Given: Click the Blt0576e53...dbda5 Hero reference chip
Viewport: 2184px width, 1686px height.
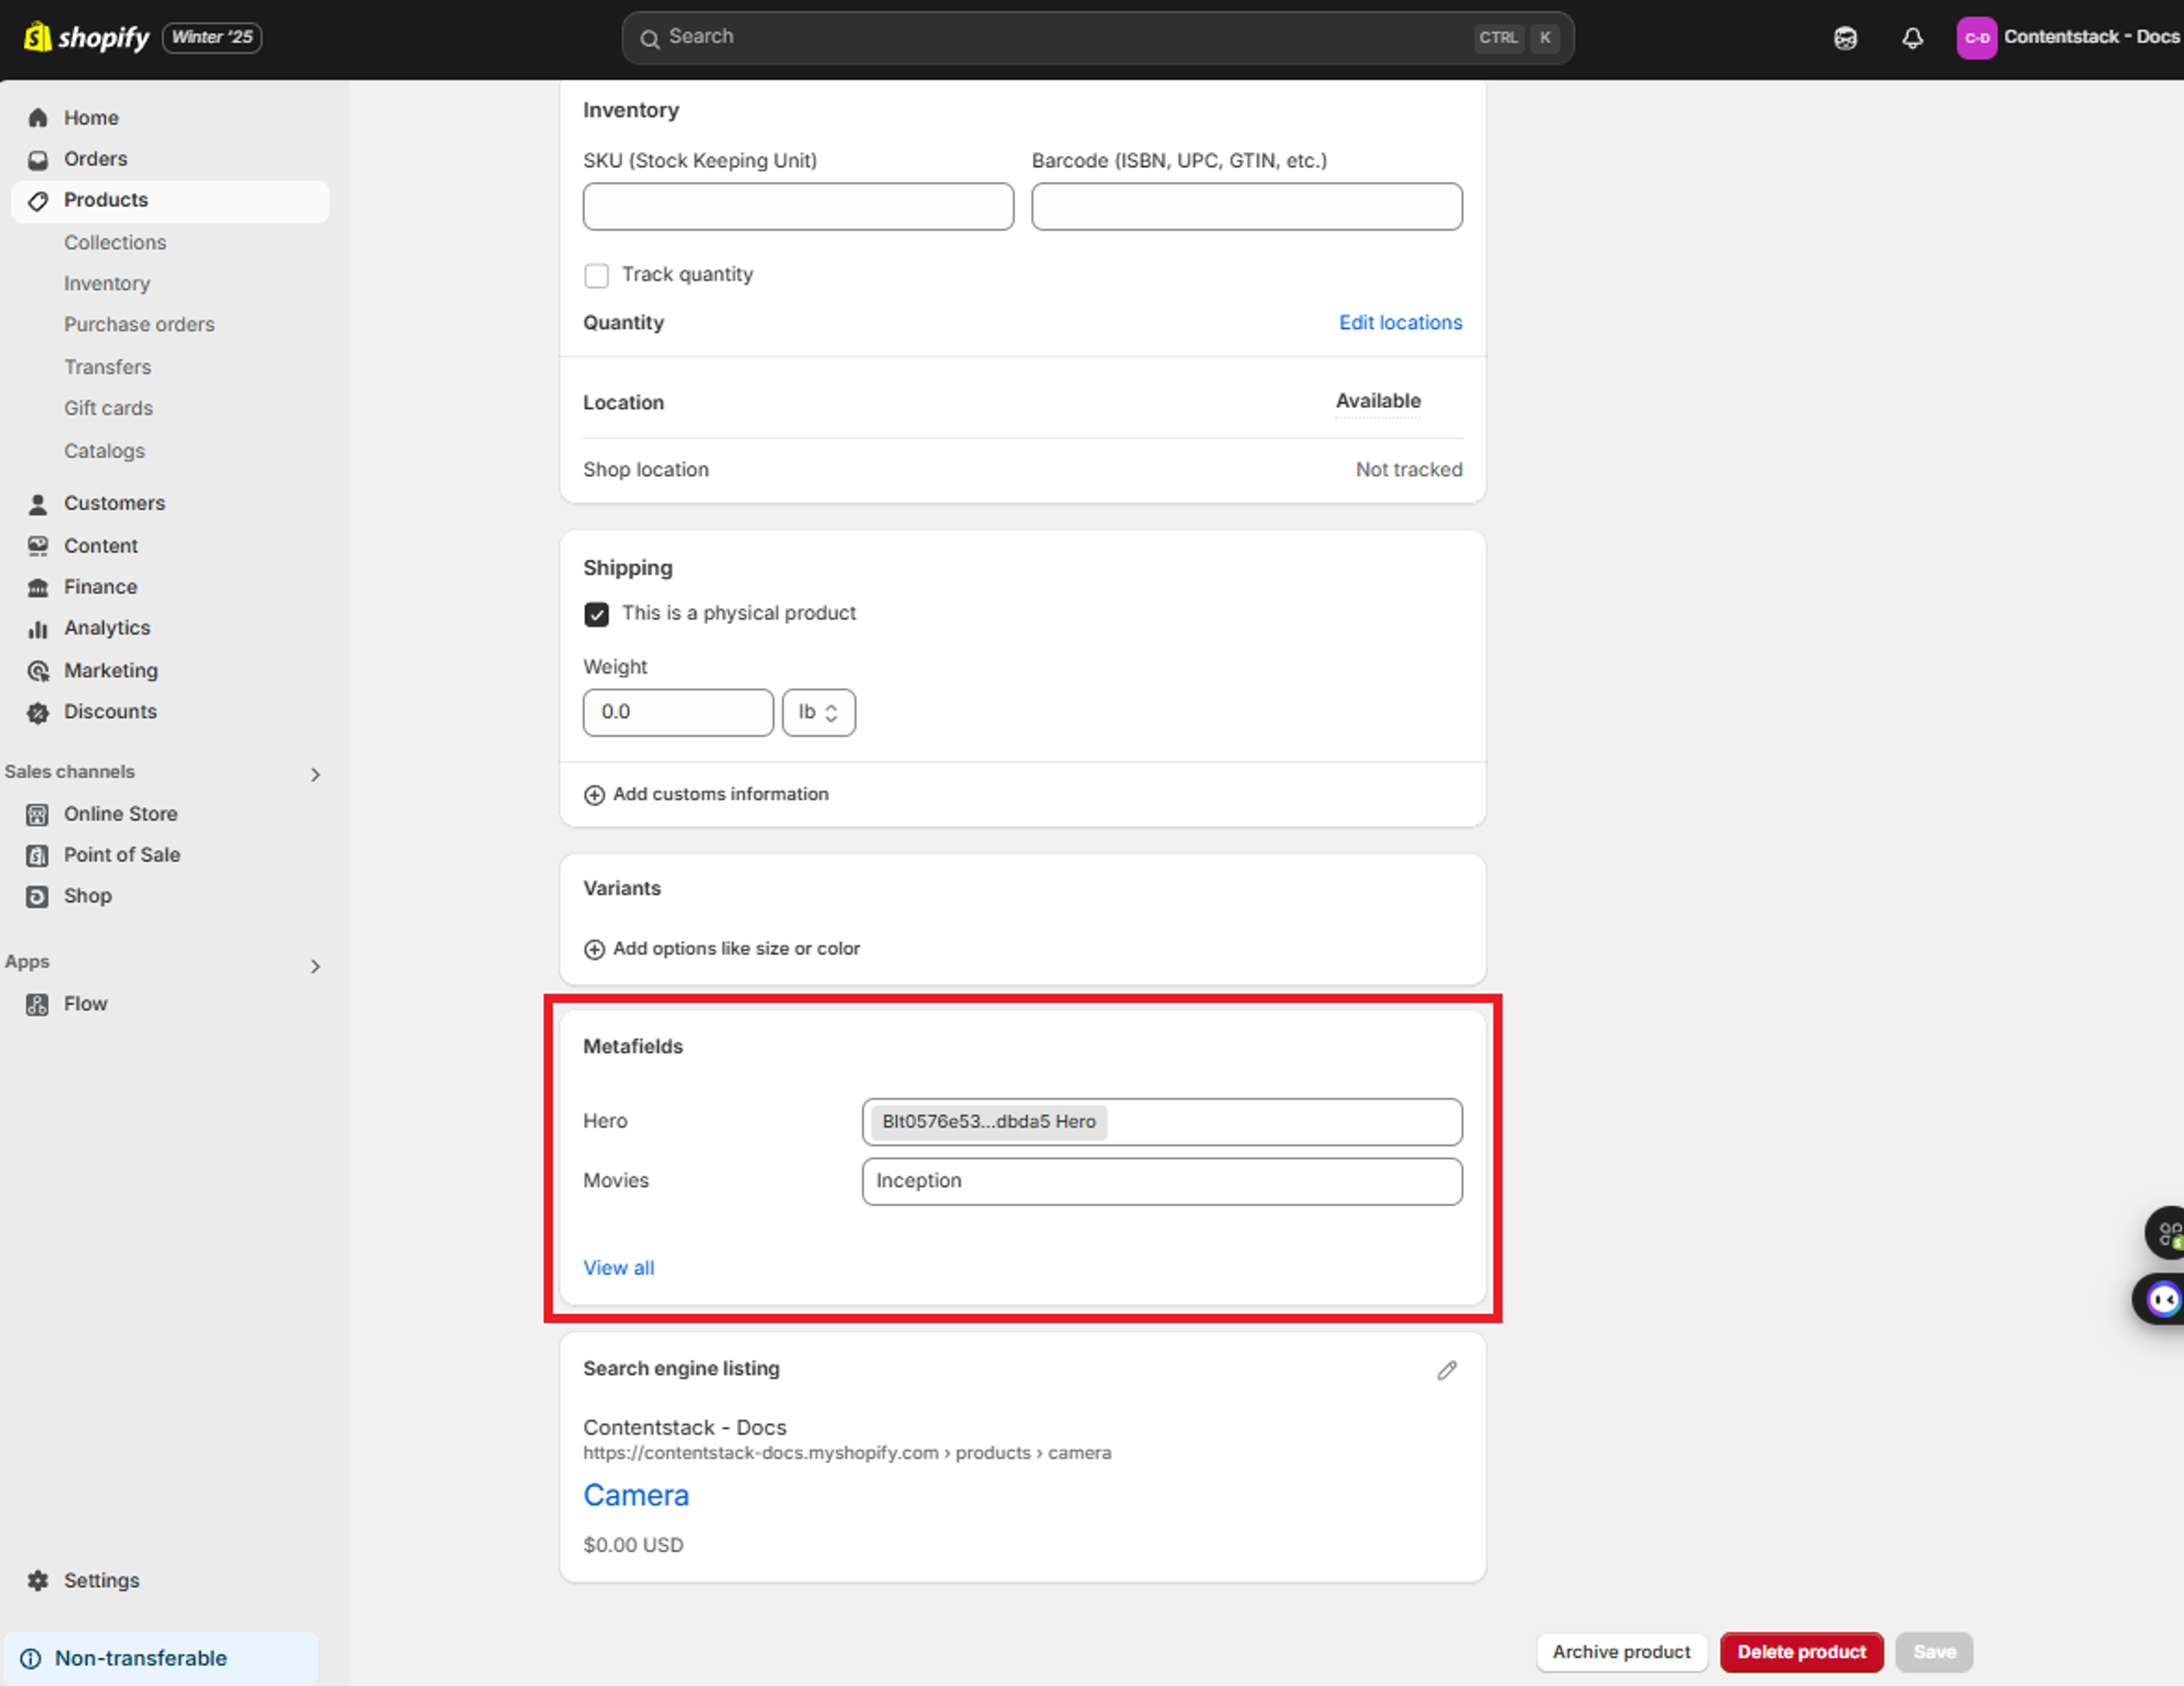Looking at the screenshot, I should (x=988, y=1123).
